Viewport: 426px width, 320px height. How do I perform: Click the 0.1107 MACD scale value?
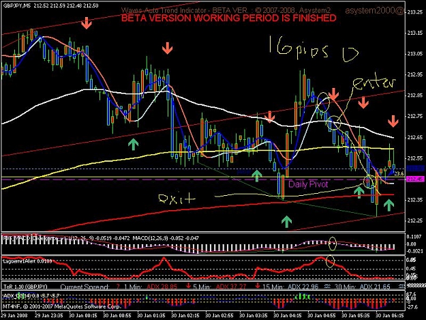pos(414,237)
